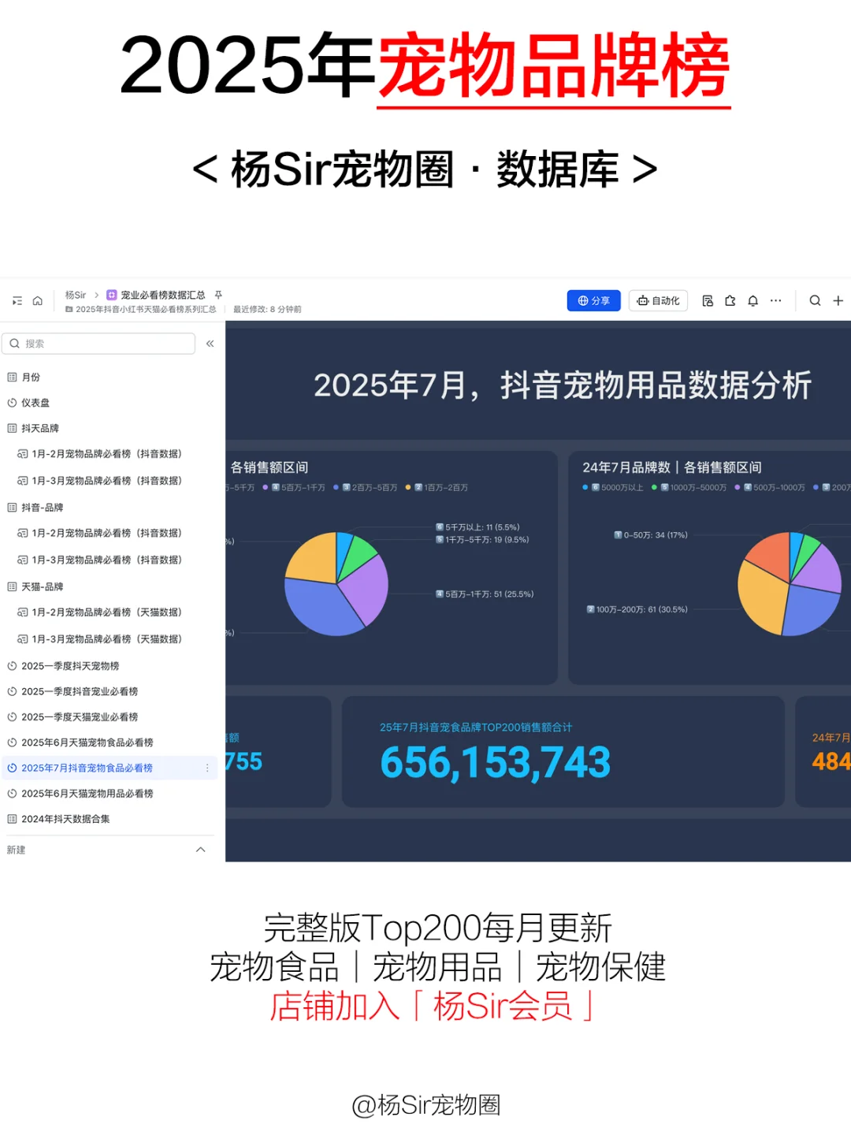Click the 0-50万: 34 (17%) pie label
Screen dimensions: 851x1135
pos(651,535)
